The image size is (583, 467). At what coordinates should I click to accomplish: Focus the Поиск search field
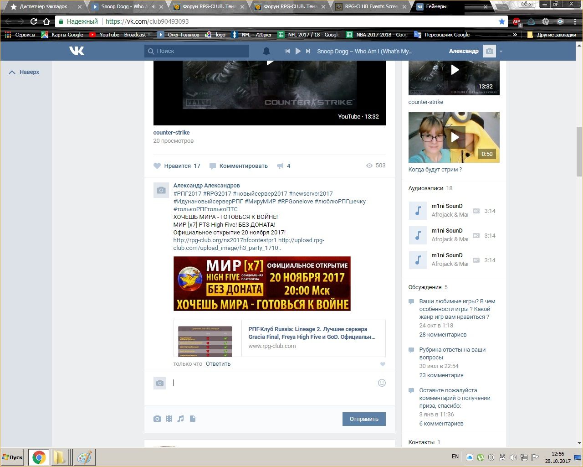coord(197,51)
